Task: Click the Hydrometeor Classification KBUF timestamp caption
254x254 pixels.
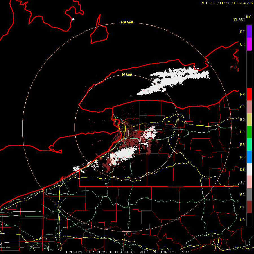Action: coord(128,252)
